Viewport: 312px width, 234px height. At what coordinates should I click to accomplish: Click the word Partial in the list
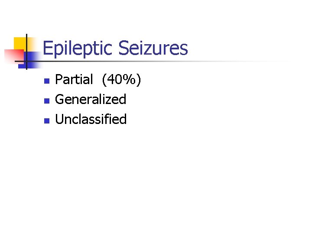point(74,80)
